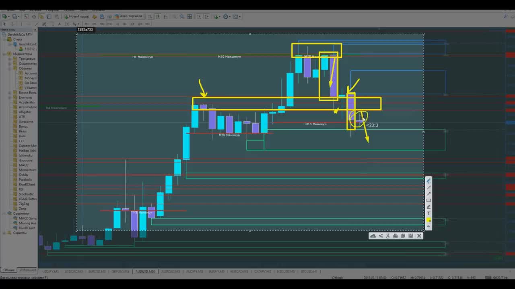Tile the chart windows

[190, 16]
